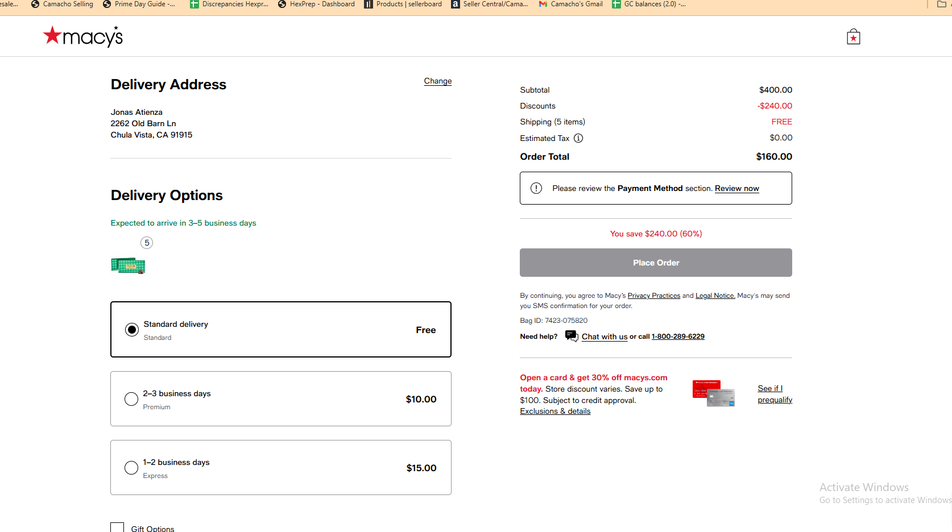Viewport: 952px width, 532px height.
Task: Open Camacho Selling bookmark
Action: [62, 4]
